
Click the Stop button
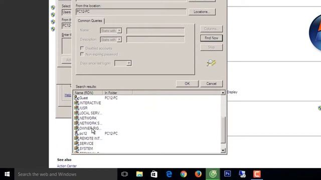(211, 47)
